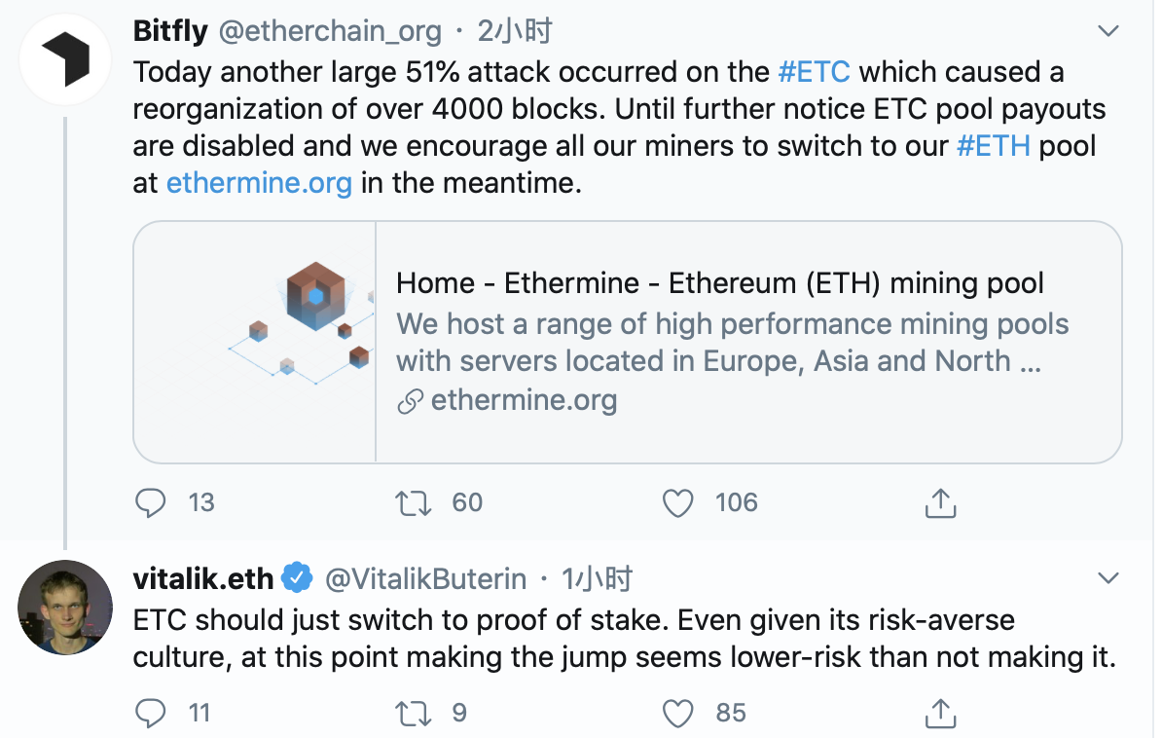This screenshot has height=738, width=1162.
Task: Like the Bitfly tweet
Action: coord(677,503)
